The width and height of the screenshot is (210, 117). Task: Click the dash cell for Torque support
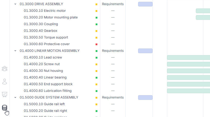click(113, 37)
